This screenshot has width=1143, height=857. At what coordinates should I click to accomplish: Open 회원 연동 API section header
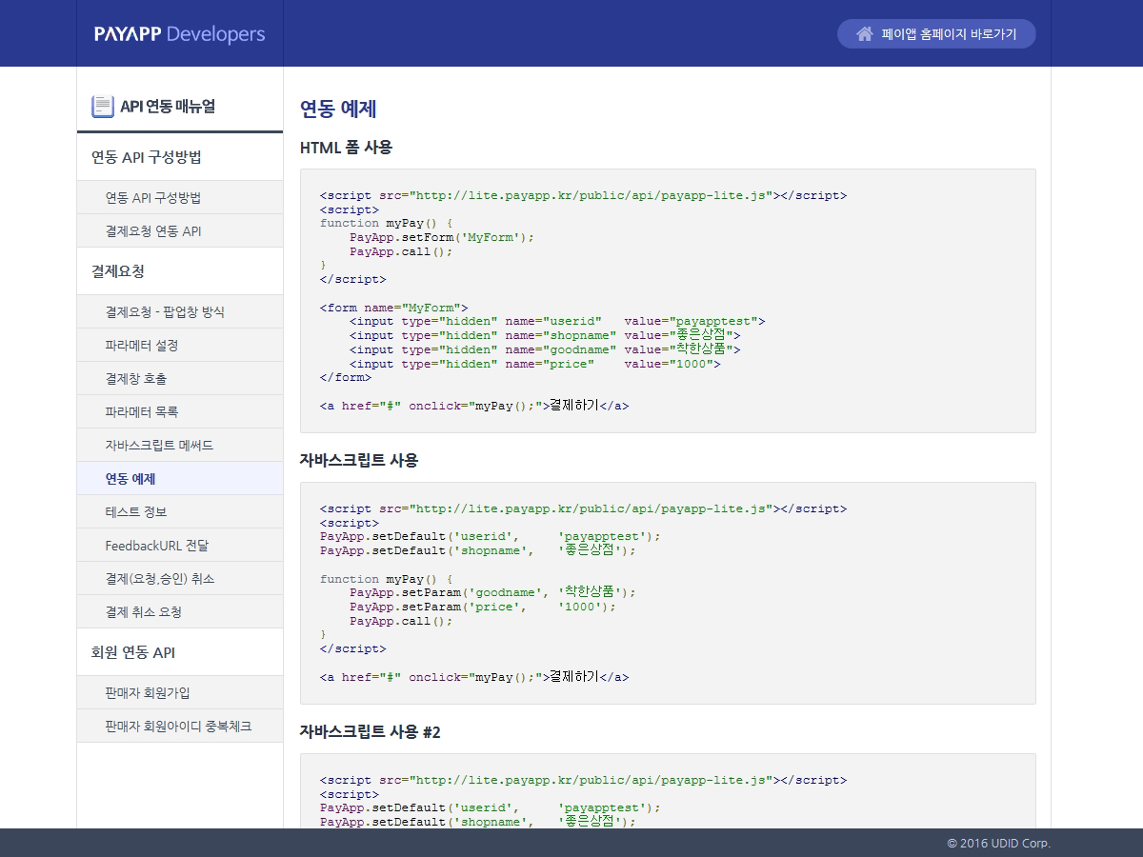point(180,652)
